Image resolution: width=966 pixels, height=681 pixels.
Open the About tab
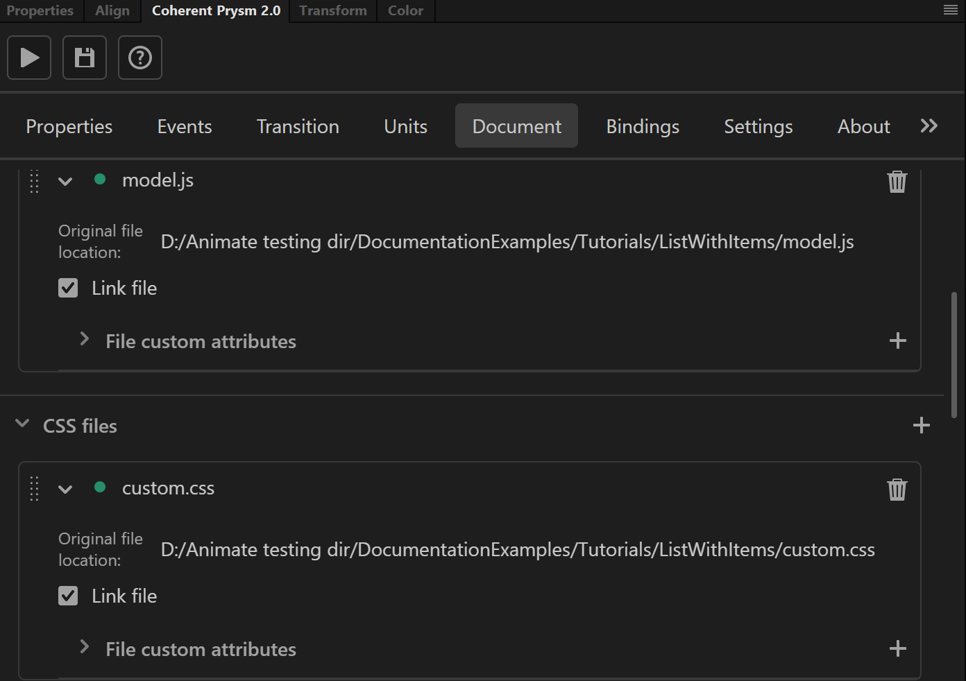(x=863, y=126)
